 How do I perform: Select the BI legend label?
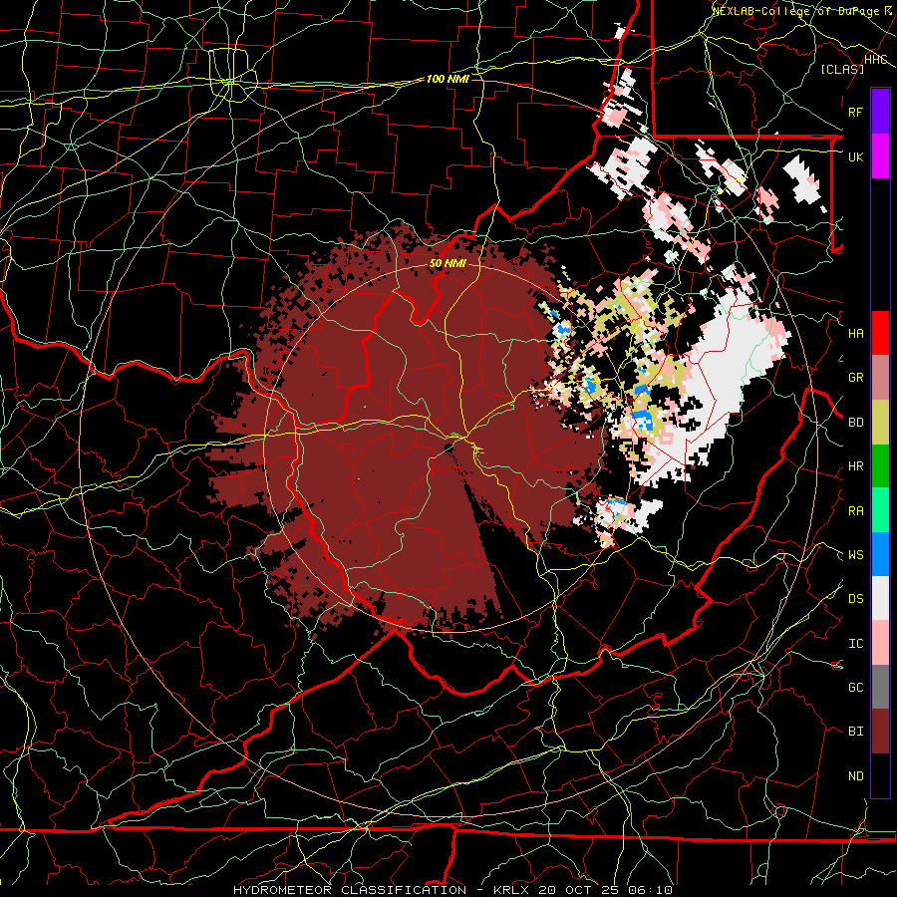pos(855,732)
